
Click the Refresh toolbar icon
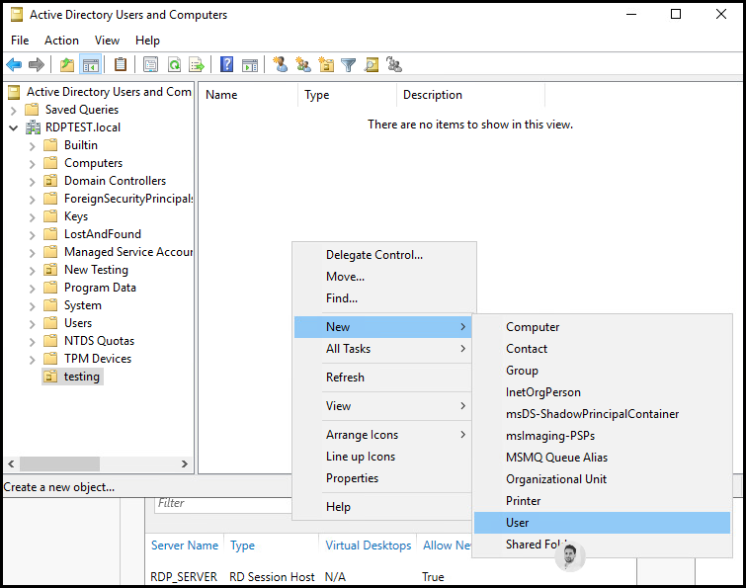point(174,64)
